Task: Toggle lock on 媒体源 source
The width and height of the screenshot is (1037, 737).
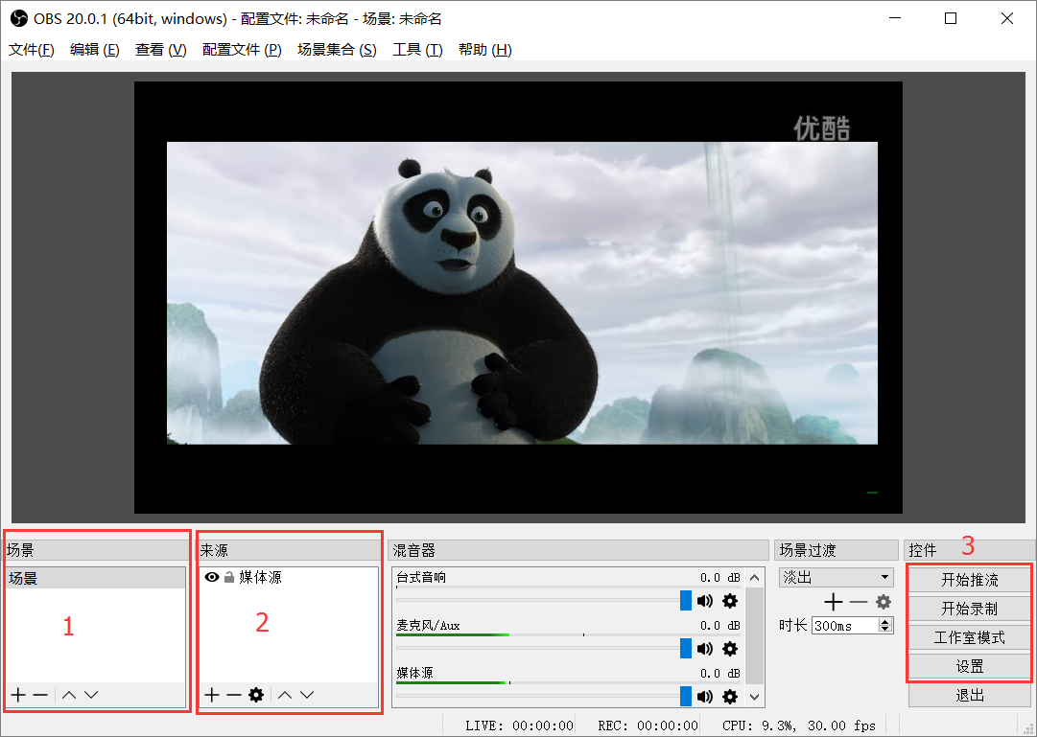Action: click(x=229, y=577)
